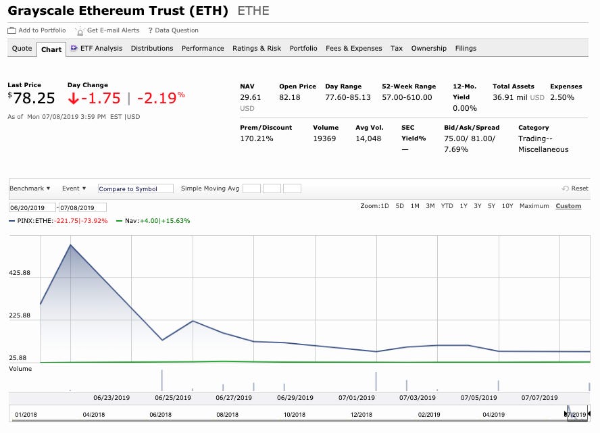
Task: Set chart zoom to 1D
Action: pyautogui.click(x=384, y=206)
